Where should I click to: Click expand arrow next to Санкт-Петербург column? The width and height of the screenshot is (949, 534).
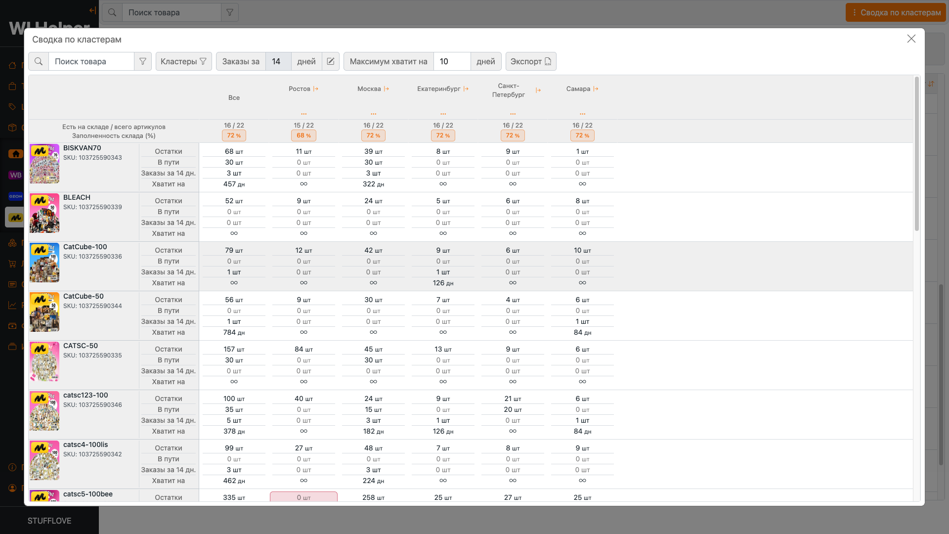point(538,90)
